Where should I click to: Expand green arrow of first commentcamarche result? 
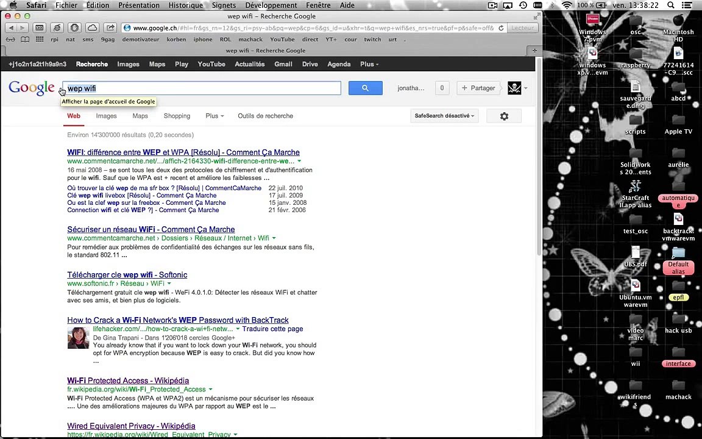point(299,161)
